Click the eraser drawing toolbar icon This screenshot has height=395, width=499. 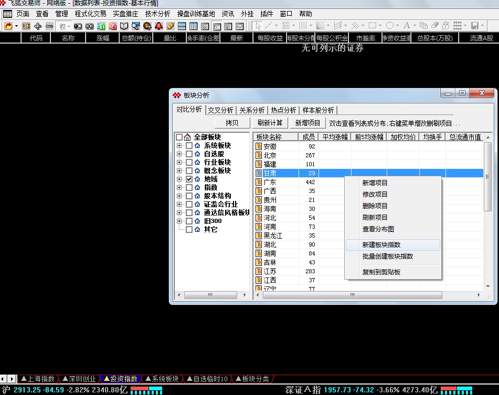pyautogui.click(x=435, y=25)
